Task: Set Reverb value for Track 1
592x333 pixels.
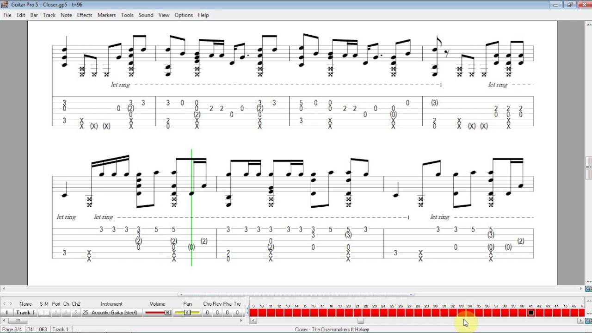Action: (x=217, y=313)
